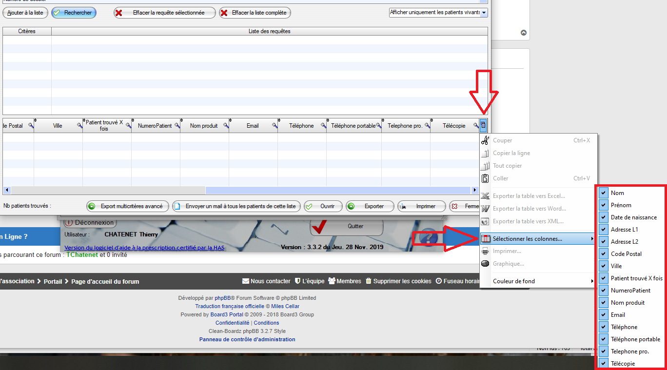Click the search magnifier in the Telephone pro. header
This screenshot has height=370, width=667.
pos(427,126)
